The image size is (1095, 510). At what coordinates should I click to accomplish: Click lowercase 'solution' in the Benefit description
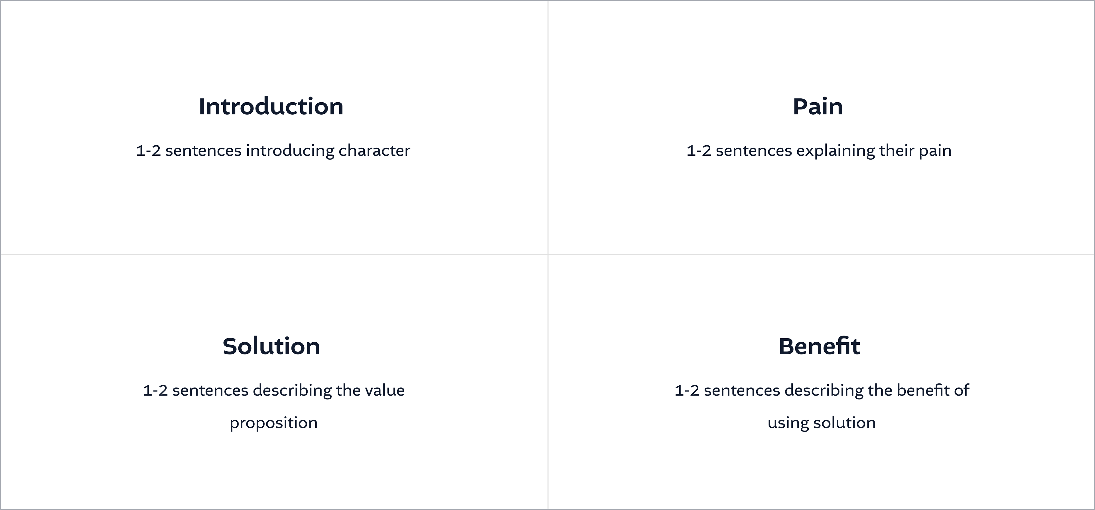point(845,422)
